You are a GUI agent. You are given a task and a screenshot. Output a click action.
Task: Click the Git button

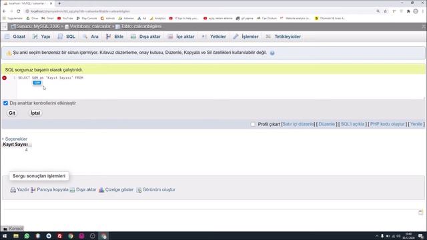tap(12, 113)
